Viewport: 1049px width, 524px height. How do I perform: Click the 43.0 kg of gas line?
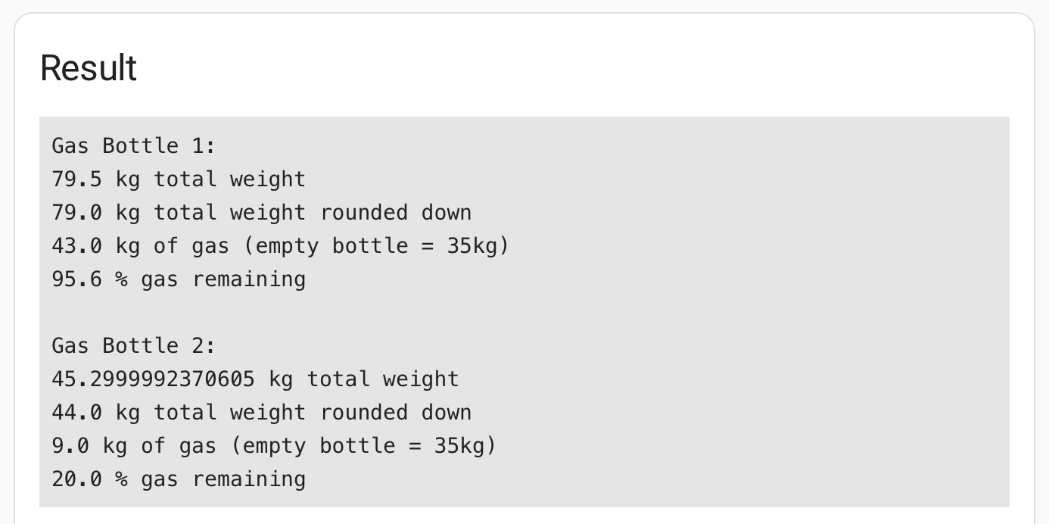coord(281,245)
